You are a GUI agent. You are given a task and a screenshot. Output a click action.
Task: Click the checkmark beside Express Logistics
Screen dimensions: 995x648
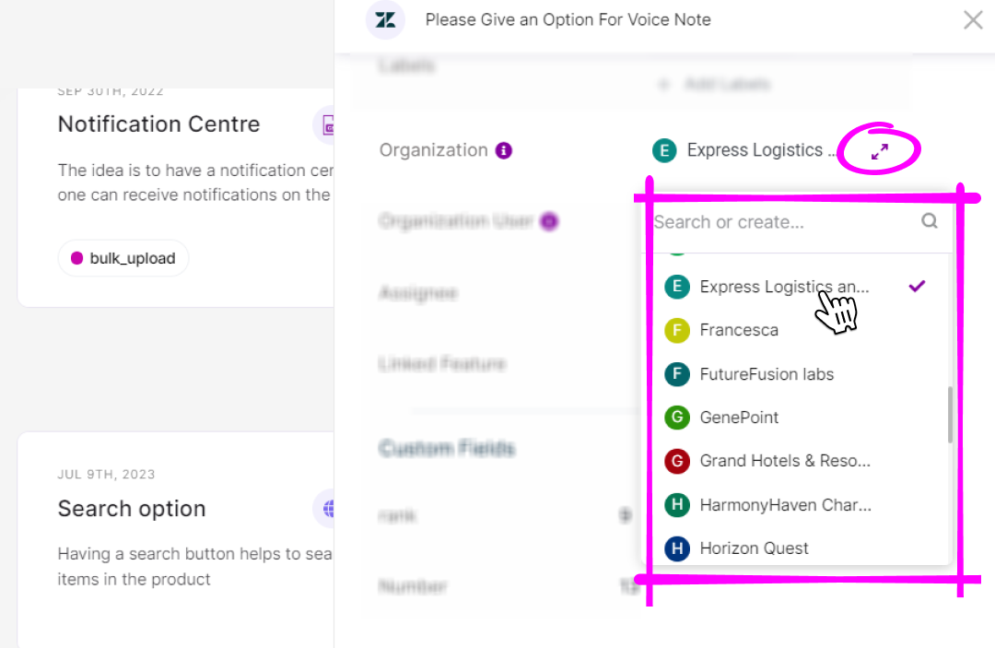click(x=917, y=286)
